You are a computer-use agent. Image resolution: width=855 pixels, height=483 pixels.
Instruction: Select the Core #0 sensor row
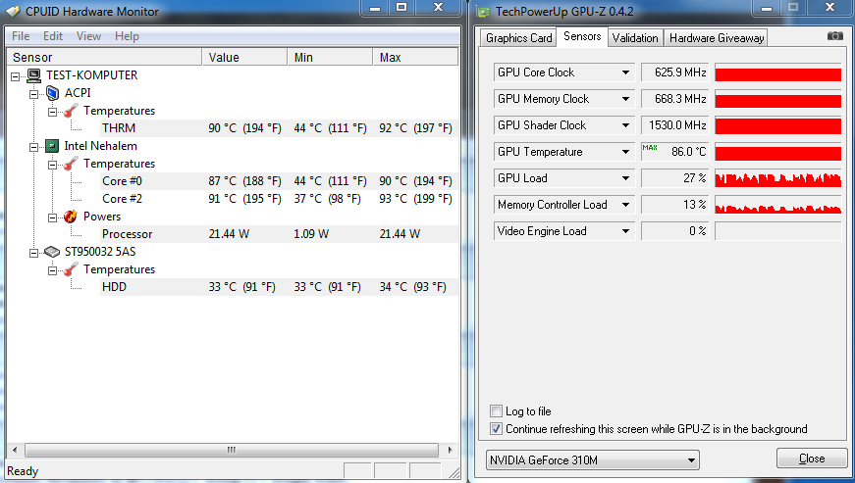(x=279, y=181)
